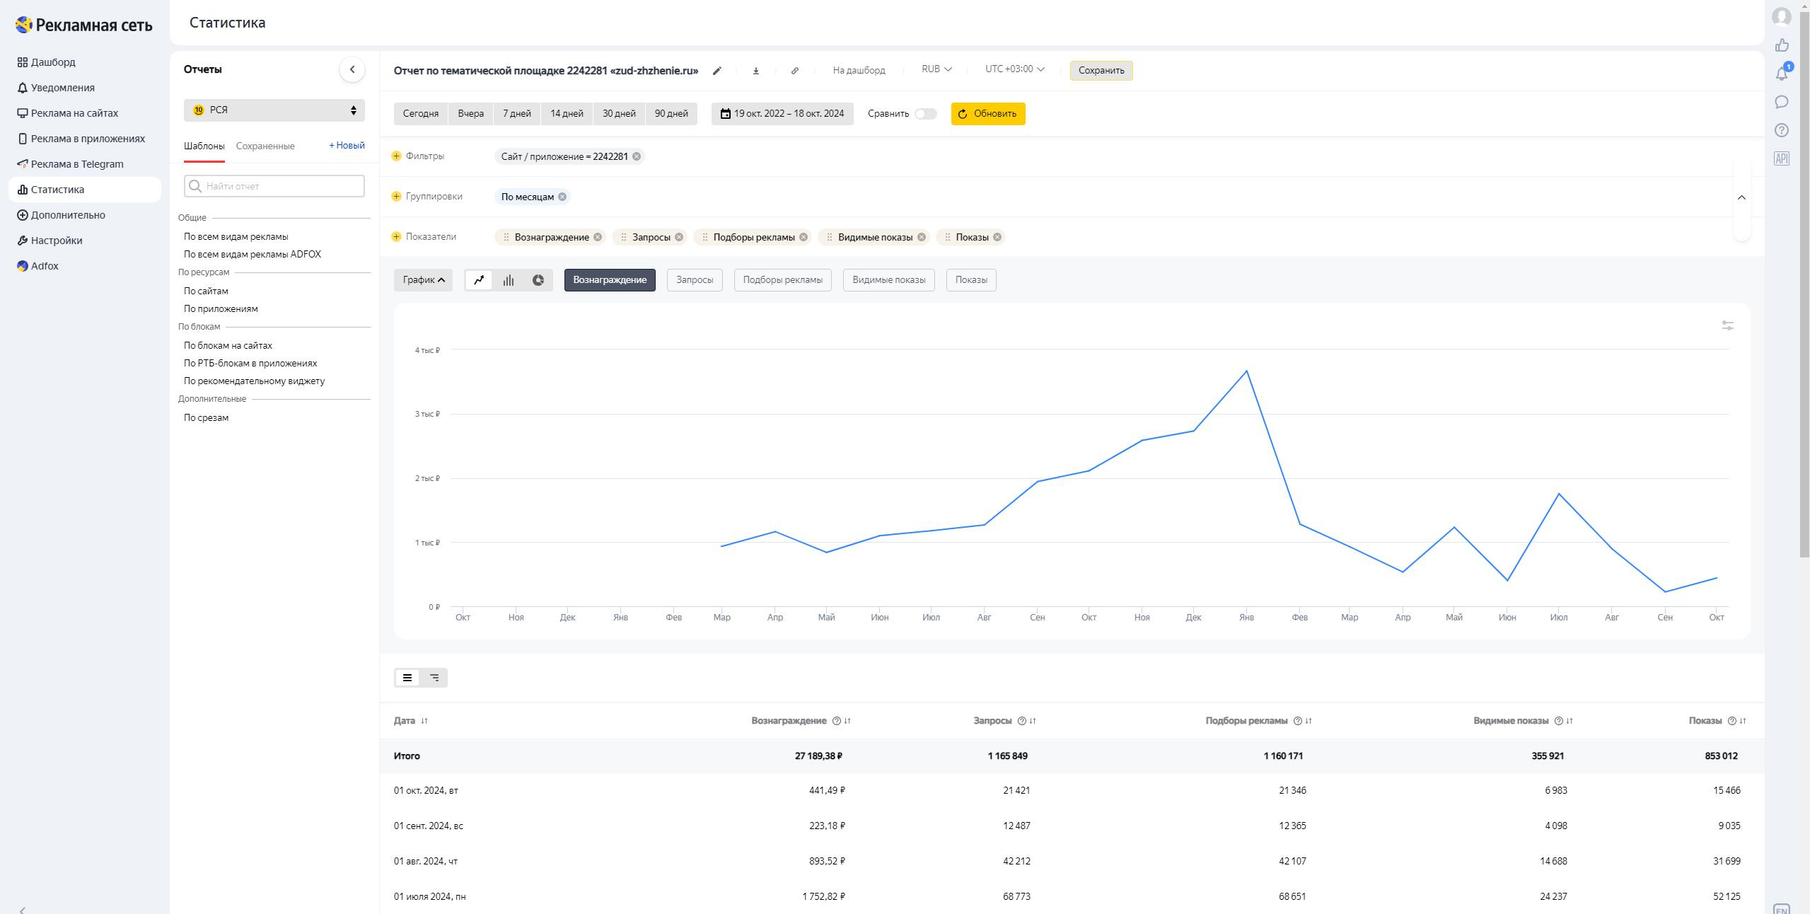Open help question mark icon
1810x914 pixels.
1782,130
